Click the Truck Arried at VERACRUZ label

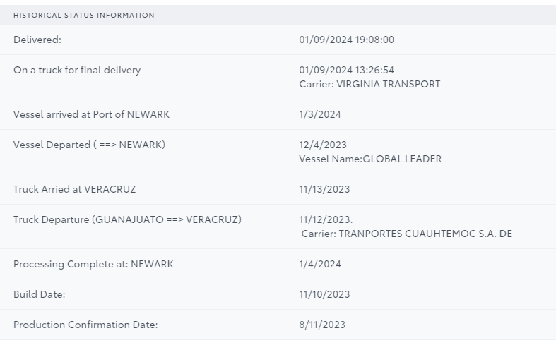[x=74, y=189]
